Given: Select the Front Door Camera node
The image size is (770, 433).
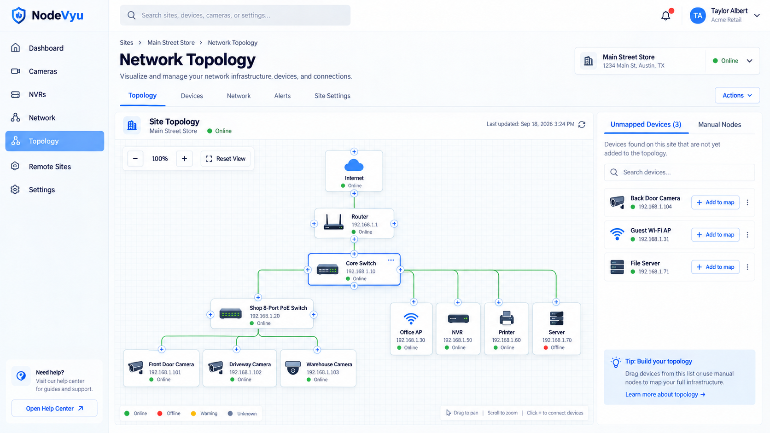Looking at the screenshot, I should [161, 368].
